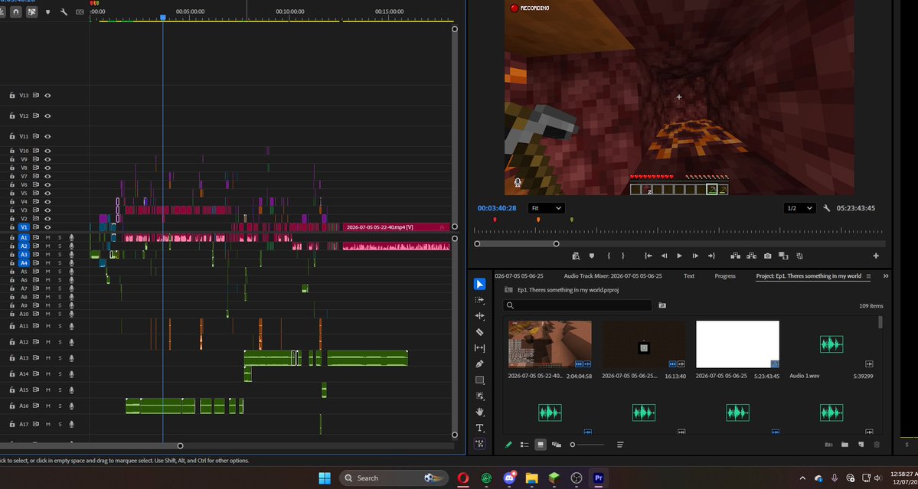Image resolution: width=918 pixels, height=489 pixels.
Task: Open the Sort Icons menu
Action: (x=620, y=445)
